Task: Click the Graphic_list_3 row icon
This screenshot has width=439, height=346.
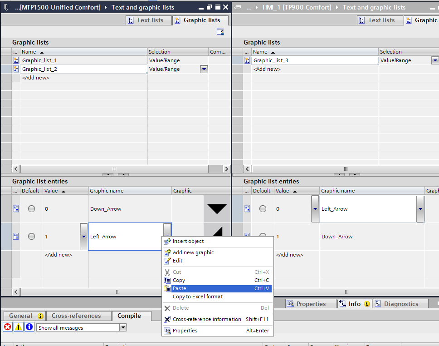Action: pyautogui.click(x=247, y=60)
